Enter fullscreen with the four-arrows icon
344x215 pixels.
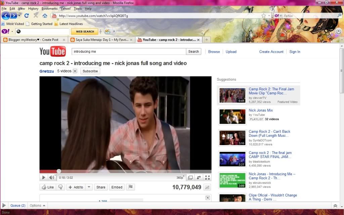(207, 177)
